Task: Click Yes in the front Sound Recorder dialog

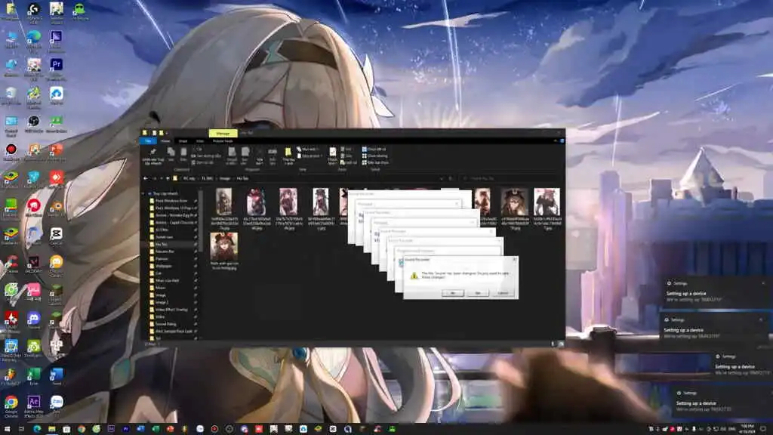Action: click(x=453, y=293)
